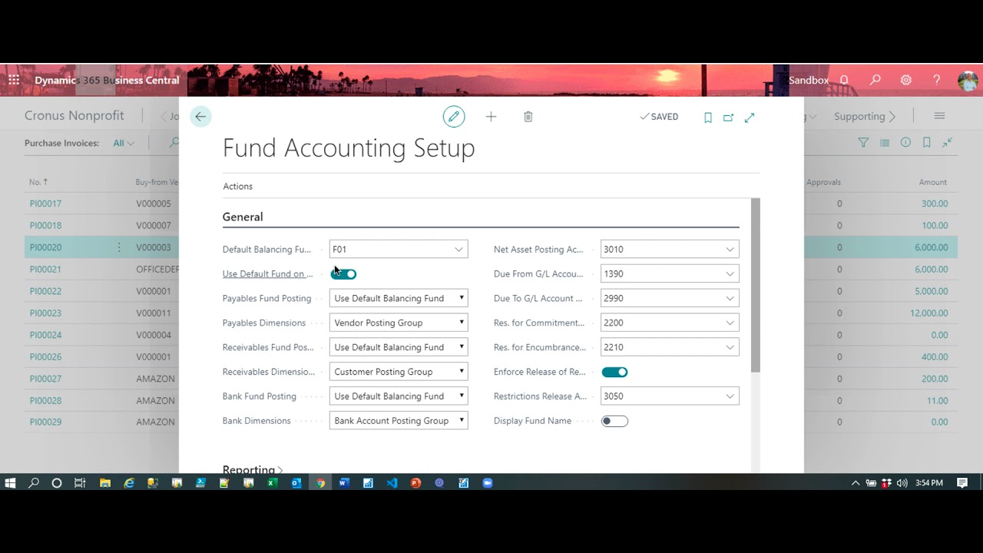Click bookmark icon in Purchase Invoices list
983x553 pixels.
[x=927, y=142]
